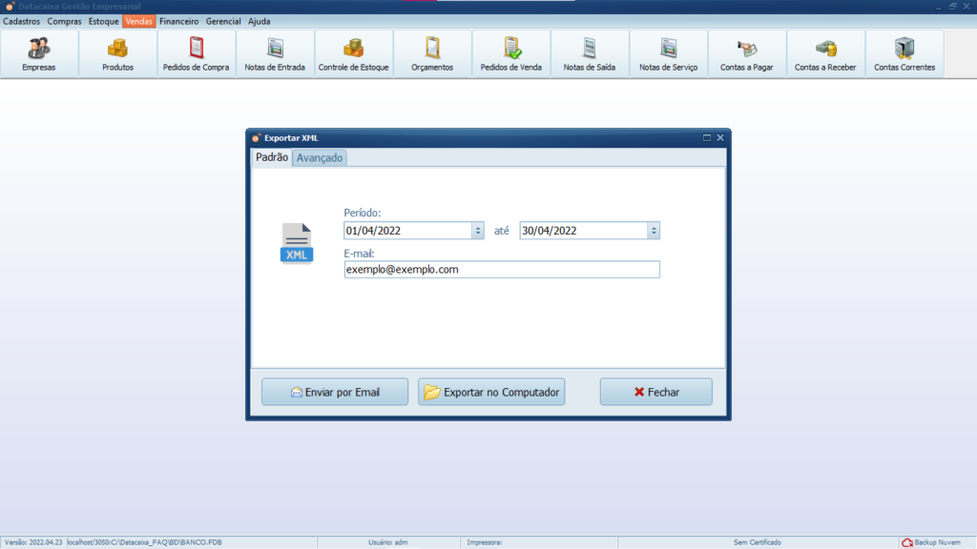Open Notas de Entrada
Image resolution: width=977 pixels, height=549 pixels.
[275, 53]
